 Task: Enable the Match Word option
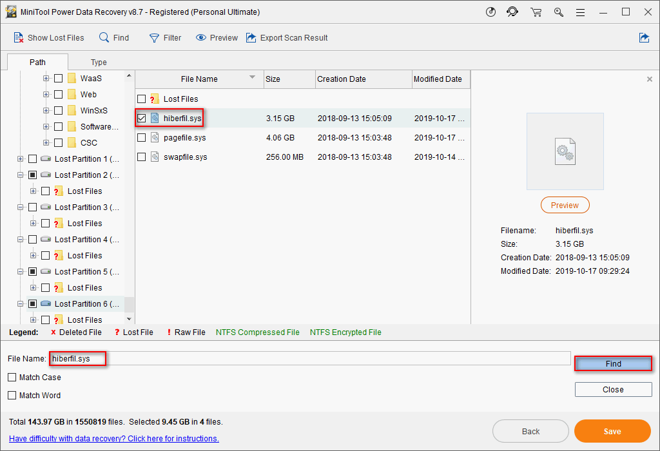click(12, 396)
